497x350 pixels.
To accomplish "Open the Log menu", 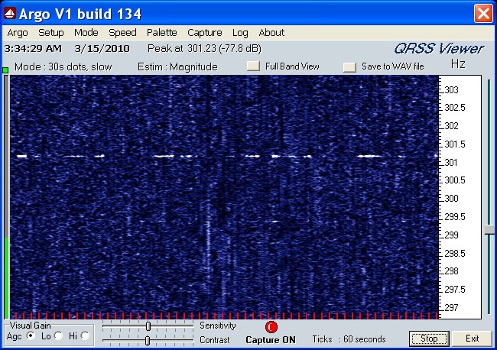I will tap(240, 33).
